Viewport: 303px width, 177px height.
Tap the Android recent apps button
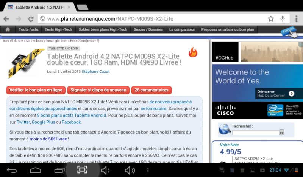pyautogui.click(x=59, y=170)
